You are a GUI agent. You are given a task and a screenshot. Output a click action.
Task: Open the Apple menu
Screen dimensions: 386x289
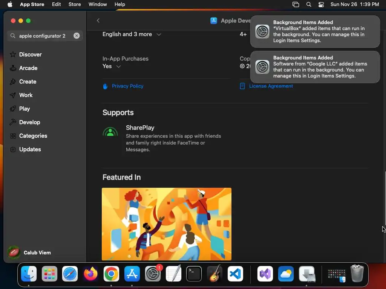pos(10,4)
